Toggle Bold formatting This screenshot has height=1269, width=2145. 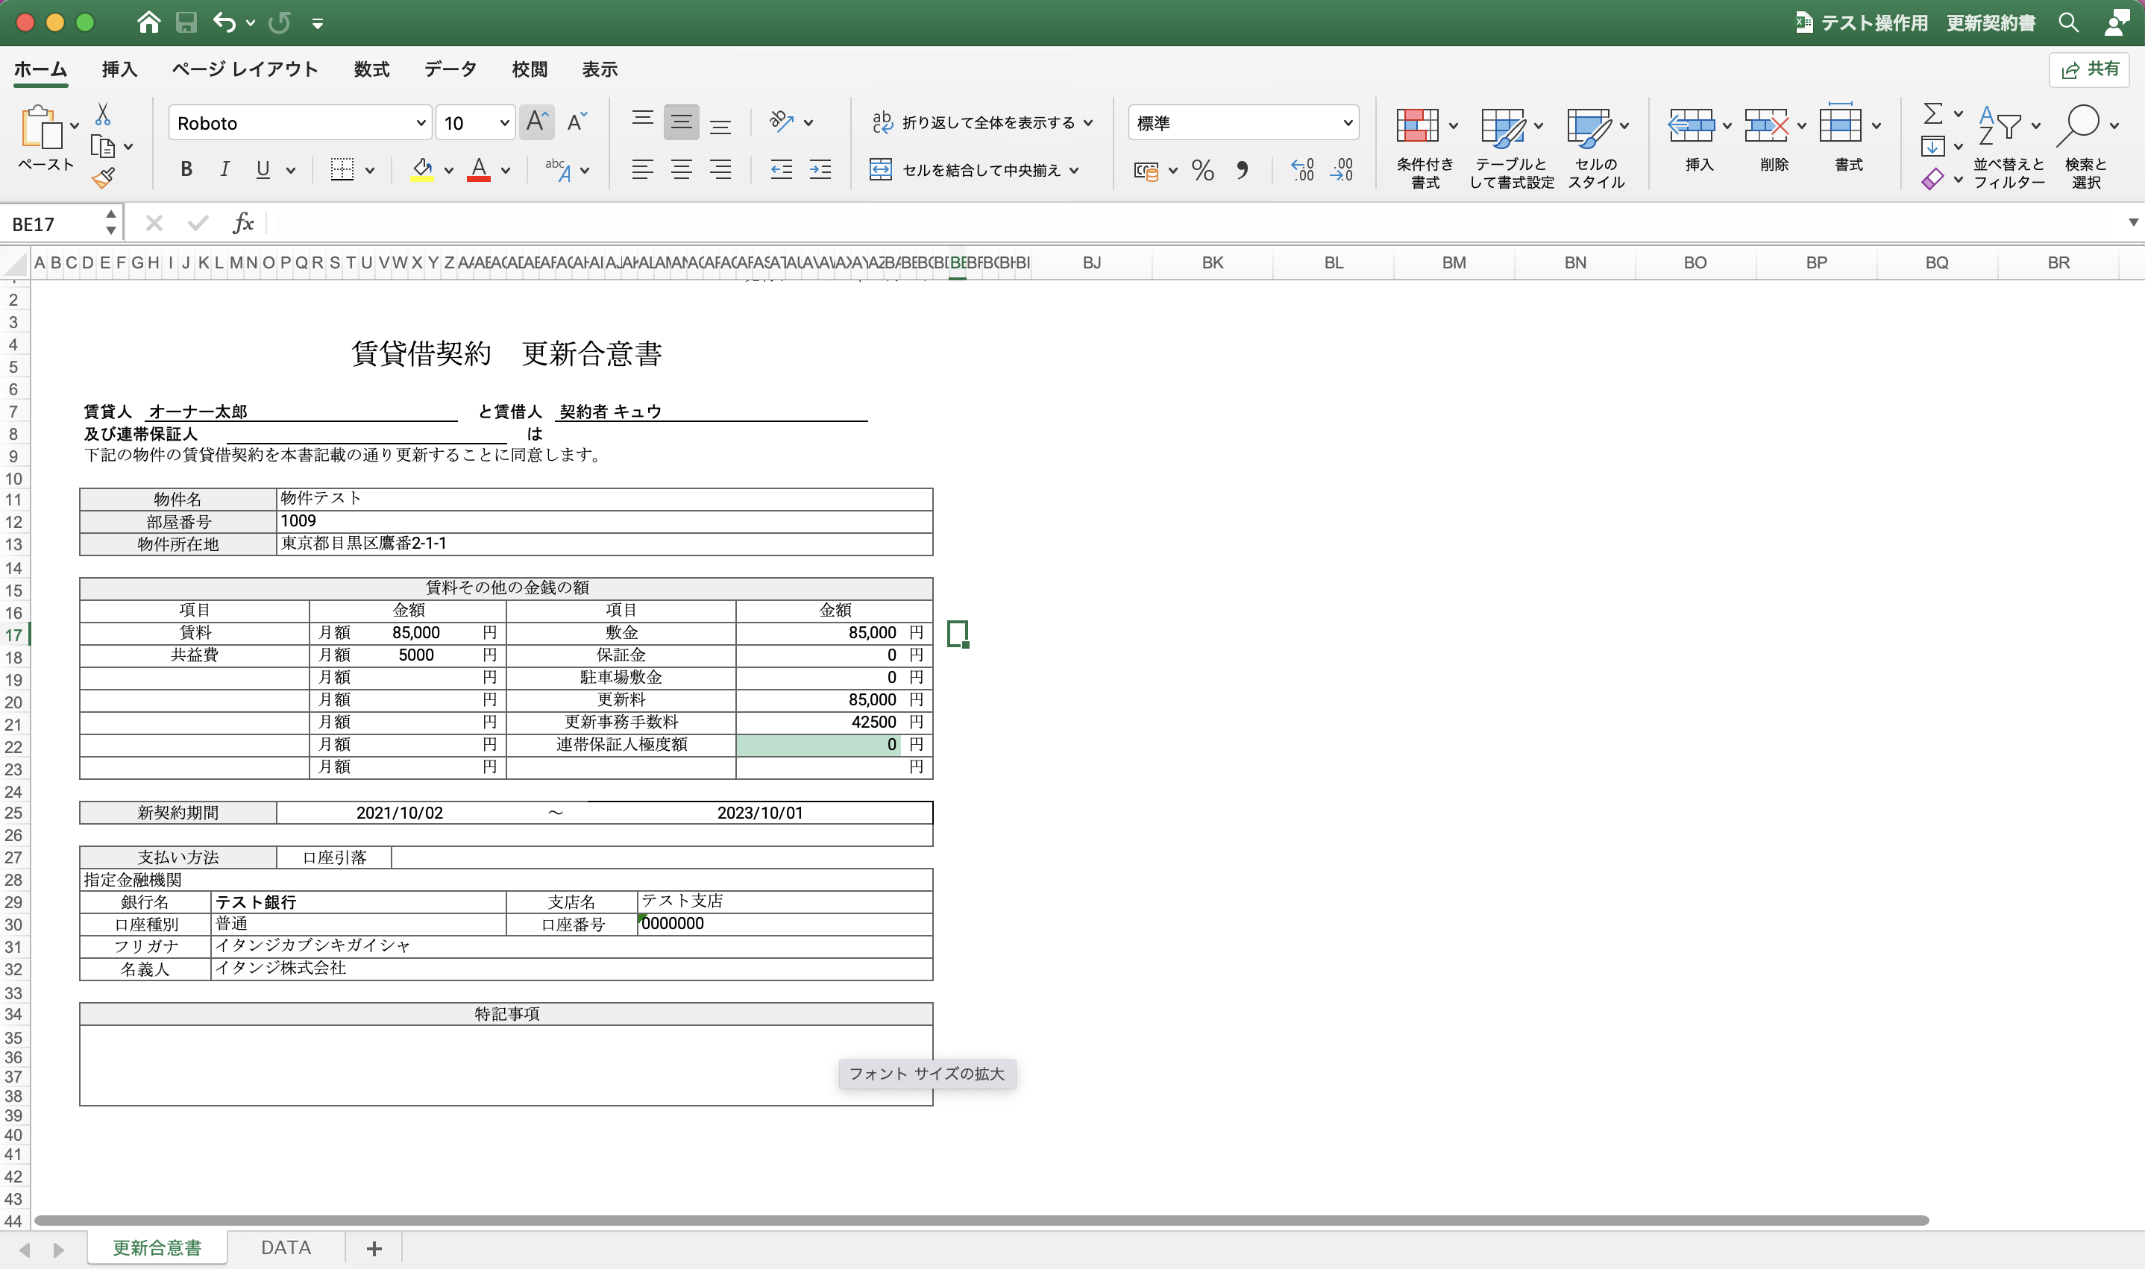186,169
